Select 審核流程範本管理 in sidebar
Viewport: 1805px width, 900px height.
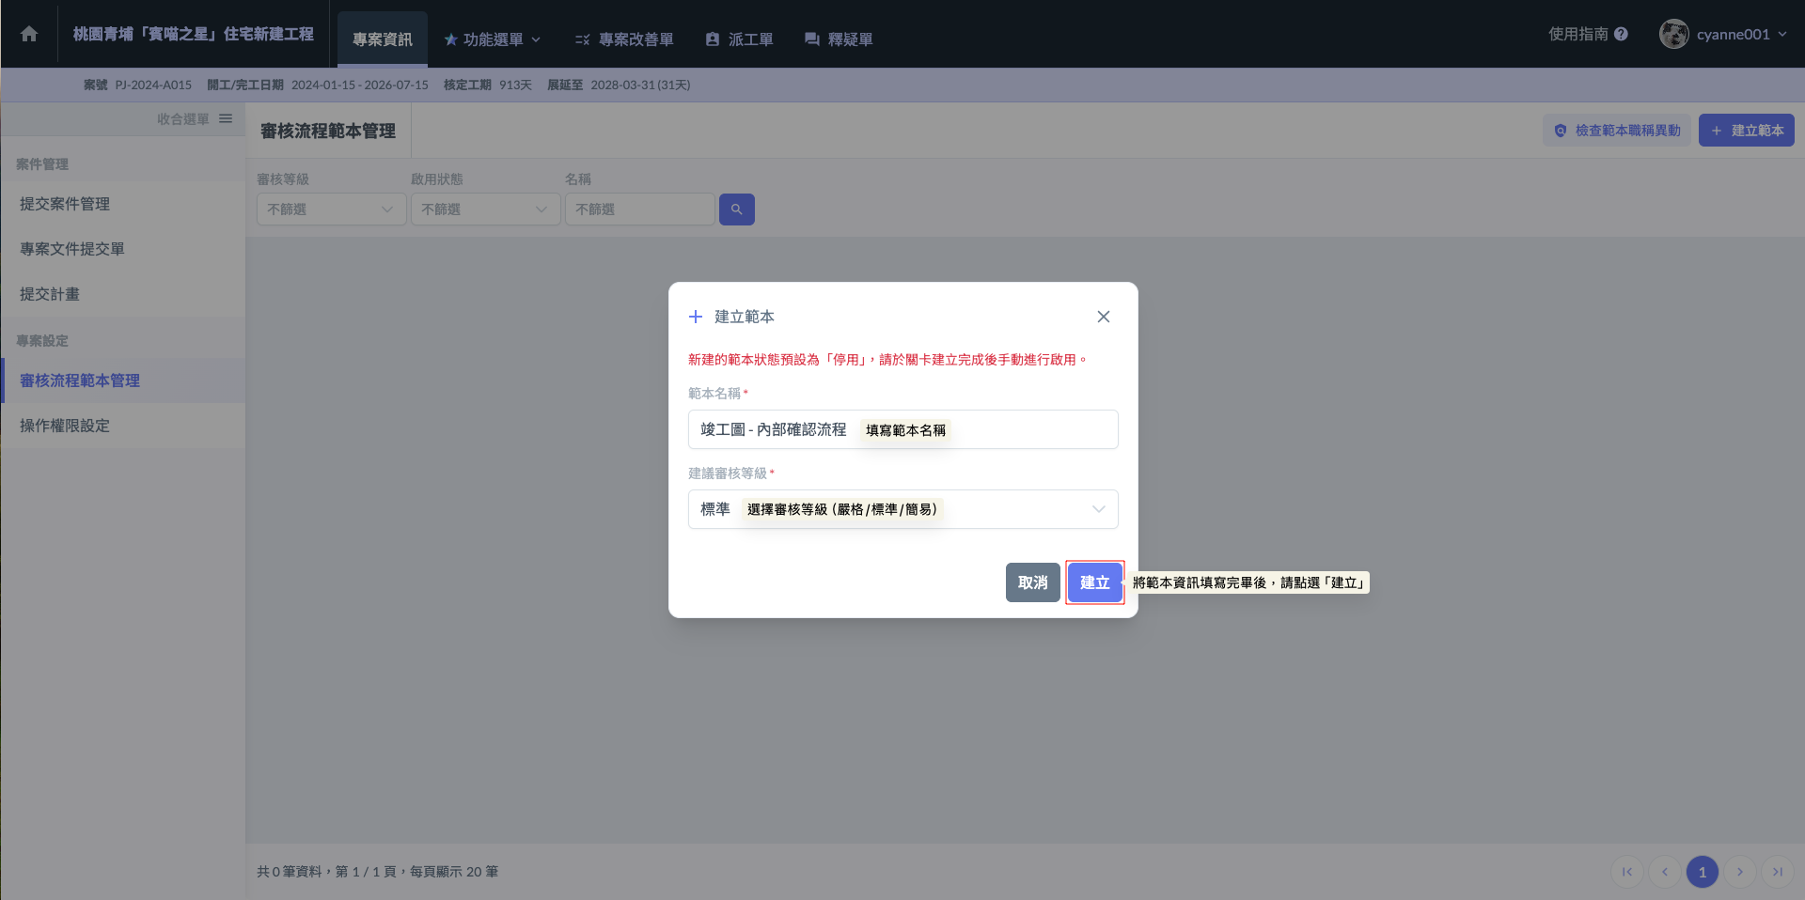(123, 380)
